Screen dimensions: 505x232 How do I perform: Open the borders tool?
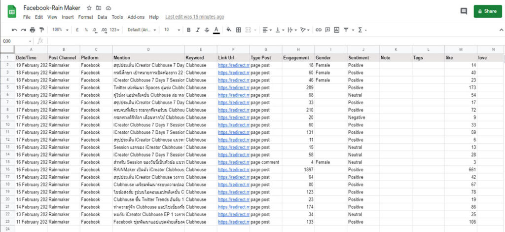click(x=238, y=30)
